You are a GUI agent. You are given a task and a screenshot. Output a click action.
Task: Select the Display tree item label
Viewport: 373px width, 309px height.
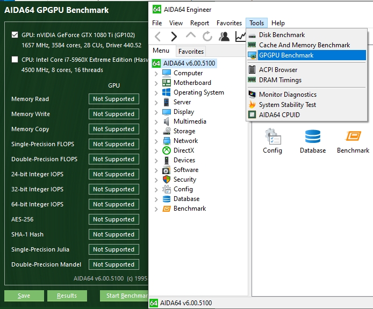[x=184, y=112]
